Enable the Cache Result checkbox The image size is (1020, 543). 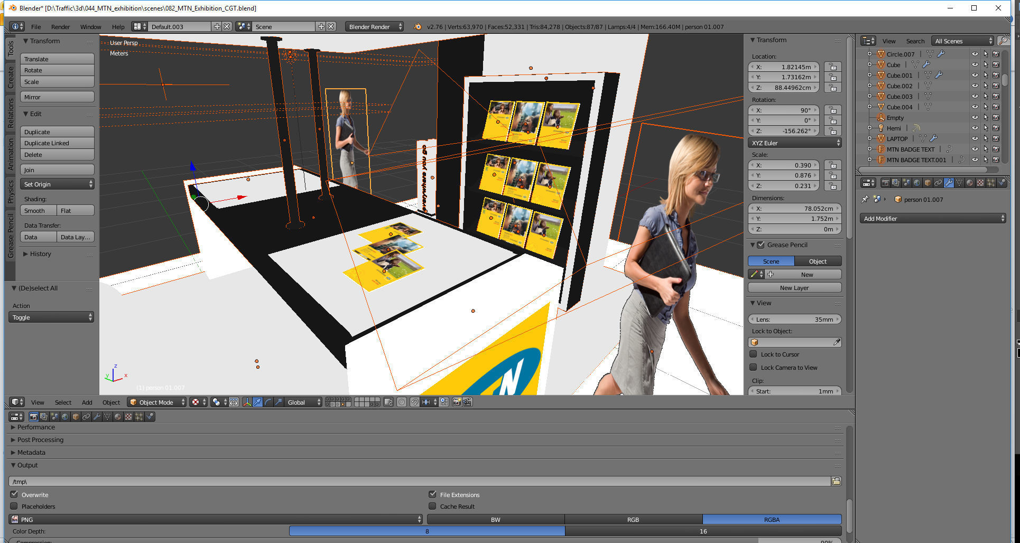click(x=432, y=506)
